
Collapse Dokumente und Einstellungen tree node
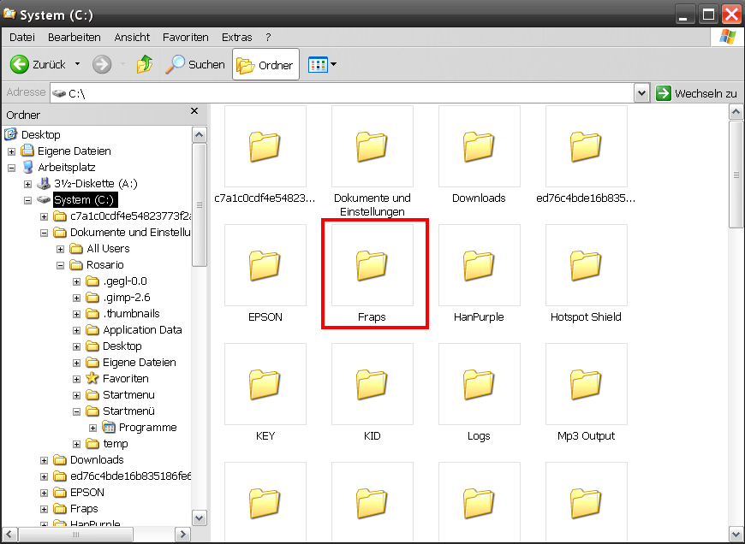45,233
